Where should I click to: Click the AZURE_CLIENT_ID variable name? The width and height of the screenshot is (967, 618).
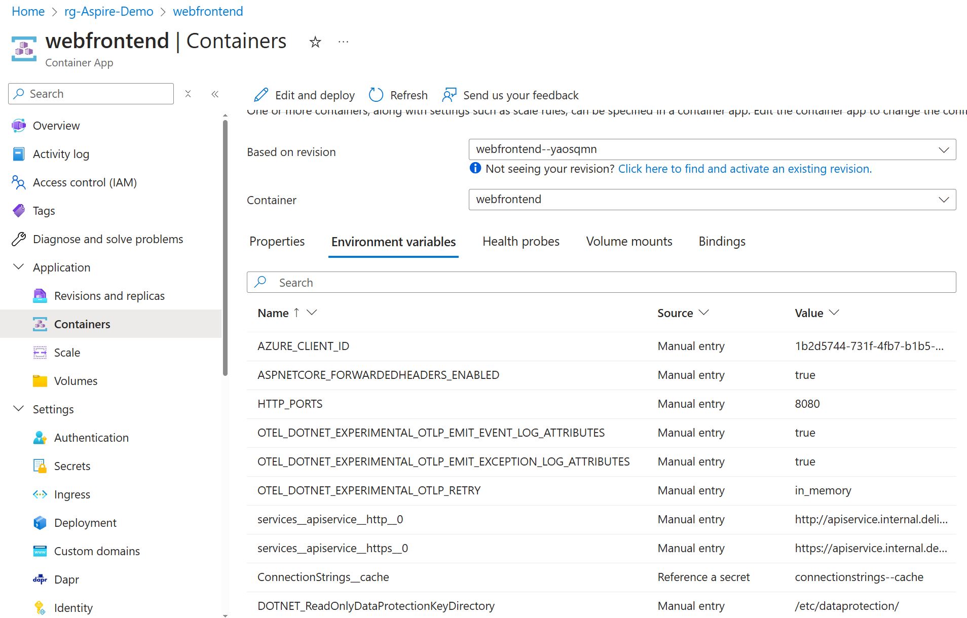(x=303, y=346)
